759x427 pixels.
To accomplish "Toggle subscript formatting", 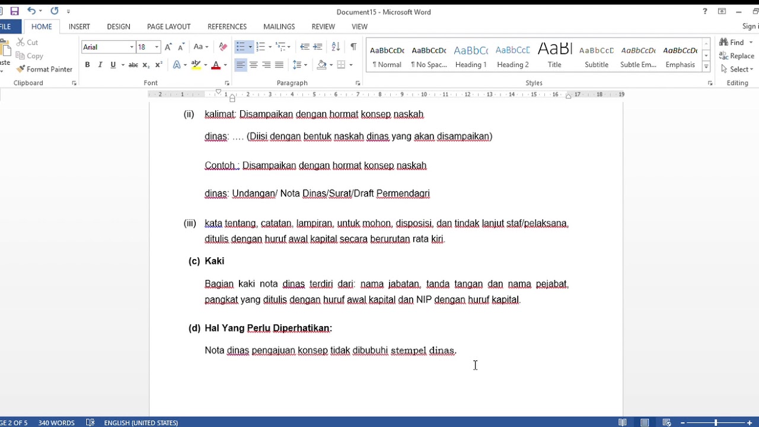I will click(x=146, y=65).
